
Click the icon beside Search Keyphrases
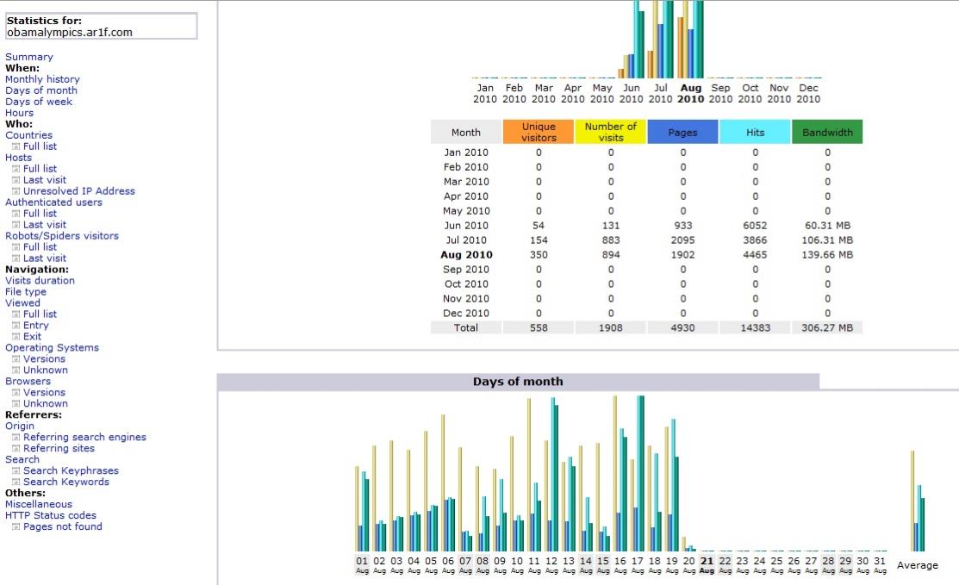[x=16, y=471]
